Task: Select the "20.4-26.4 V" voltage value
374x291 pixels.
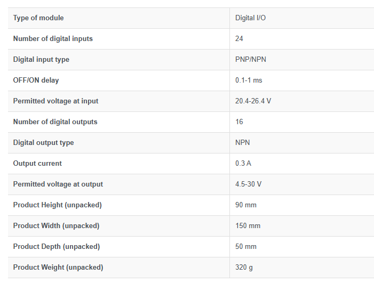Action: click(x=253, y=101)
